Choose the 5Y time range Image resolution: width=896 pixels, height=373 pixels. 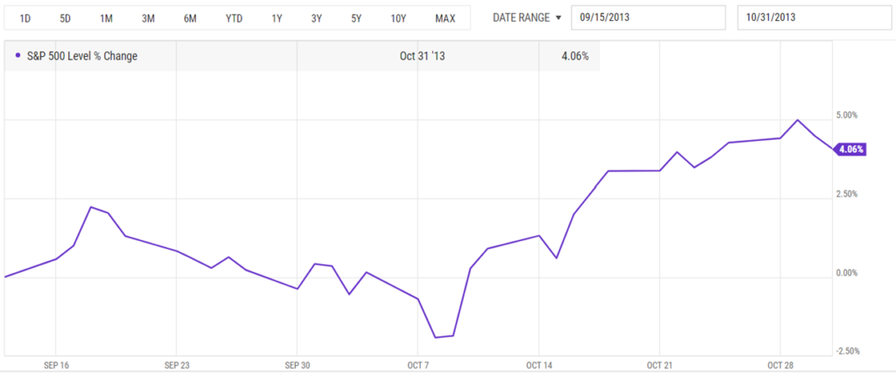click(x=357, y=18)
